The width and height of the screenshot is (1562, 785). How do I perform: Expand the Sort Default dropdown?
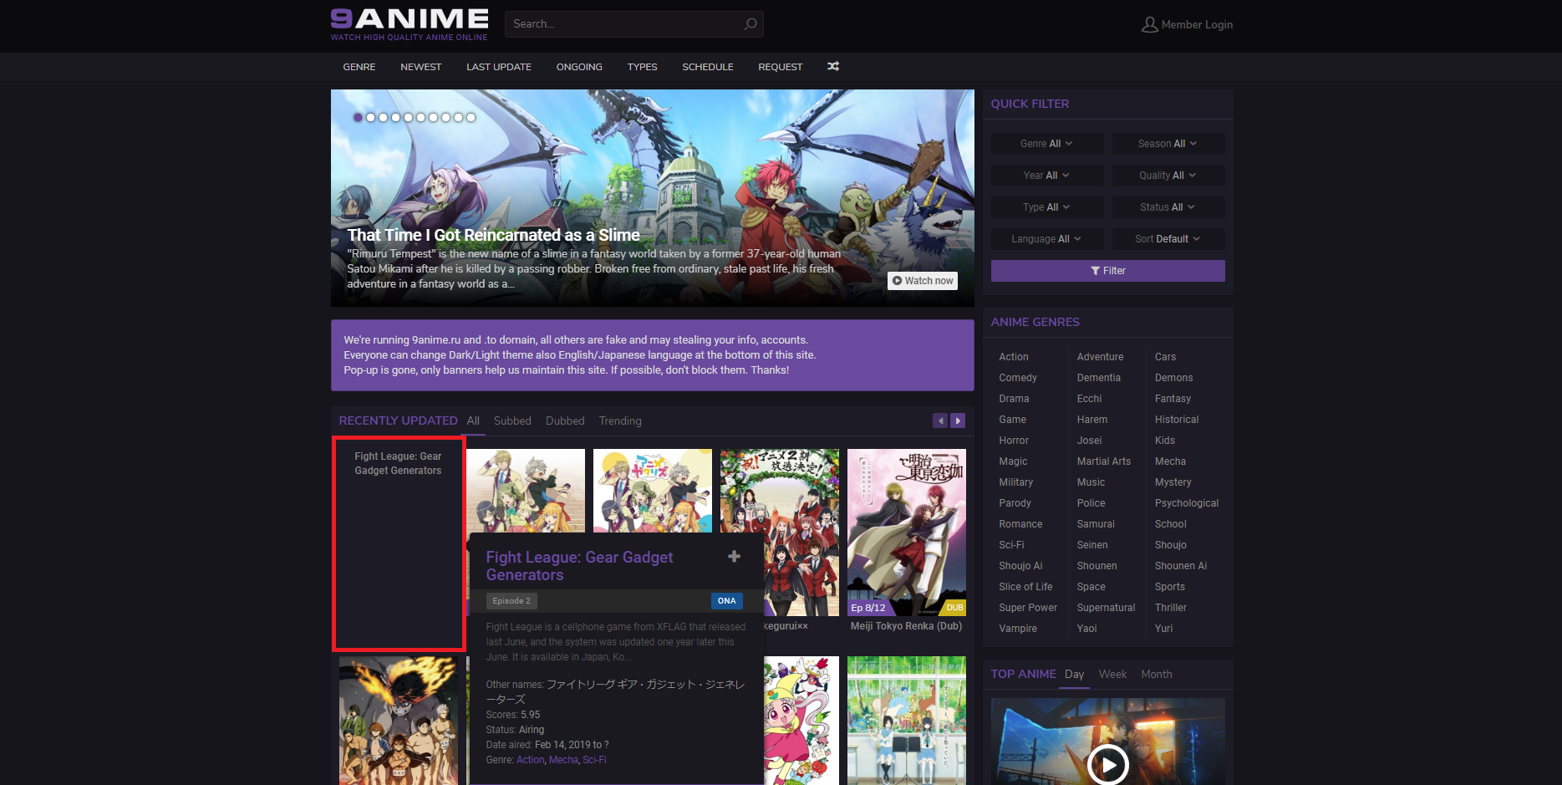(1168, 239)
